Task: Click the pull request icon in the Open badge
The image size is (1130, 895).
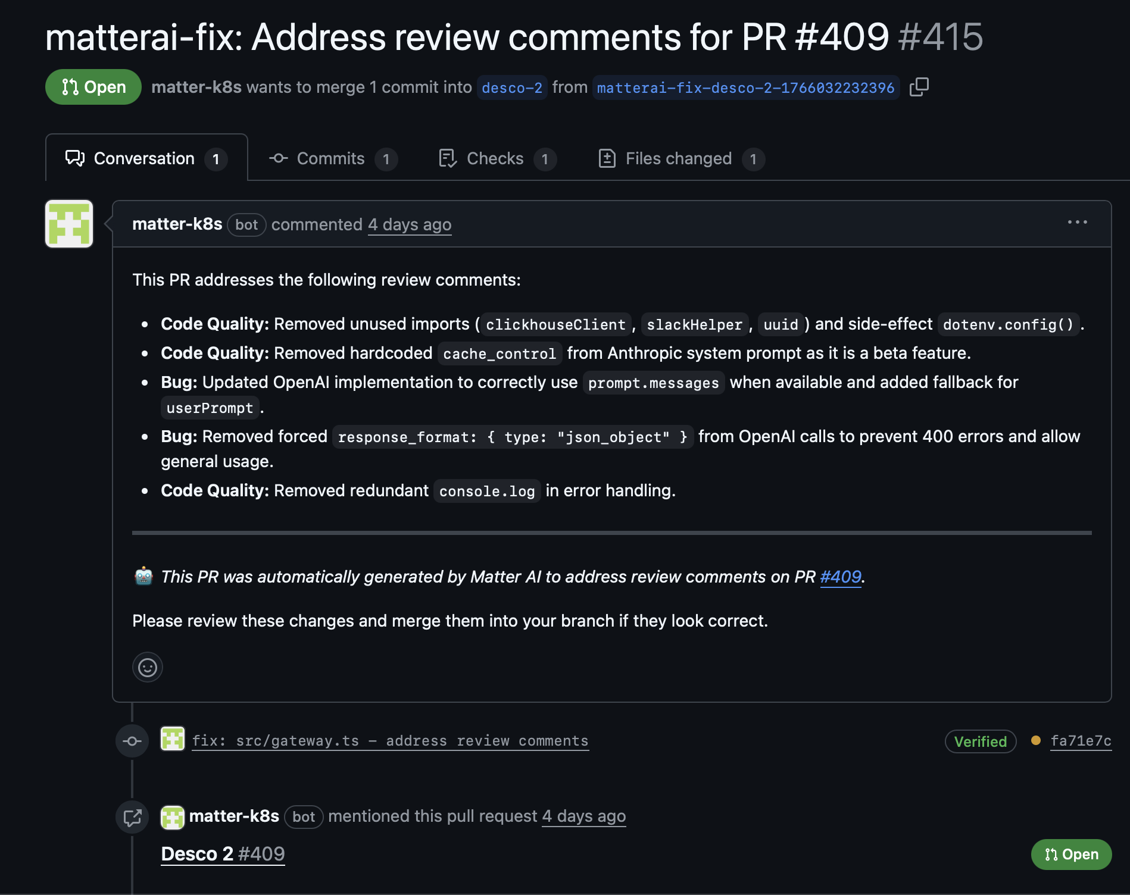Action: 70,87
